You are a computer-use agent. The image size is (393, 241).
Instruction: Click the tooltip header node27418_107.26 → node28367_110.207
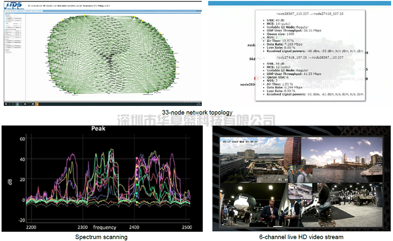click(310, 57)
